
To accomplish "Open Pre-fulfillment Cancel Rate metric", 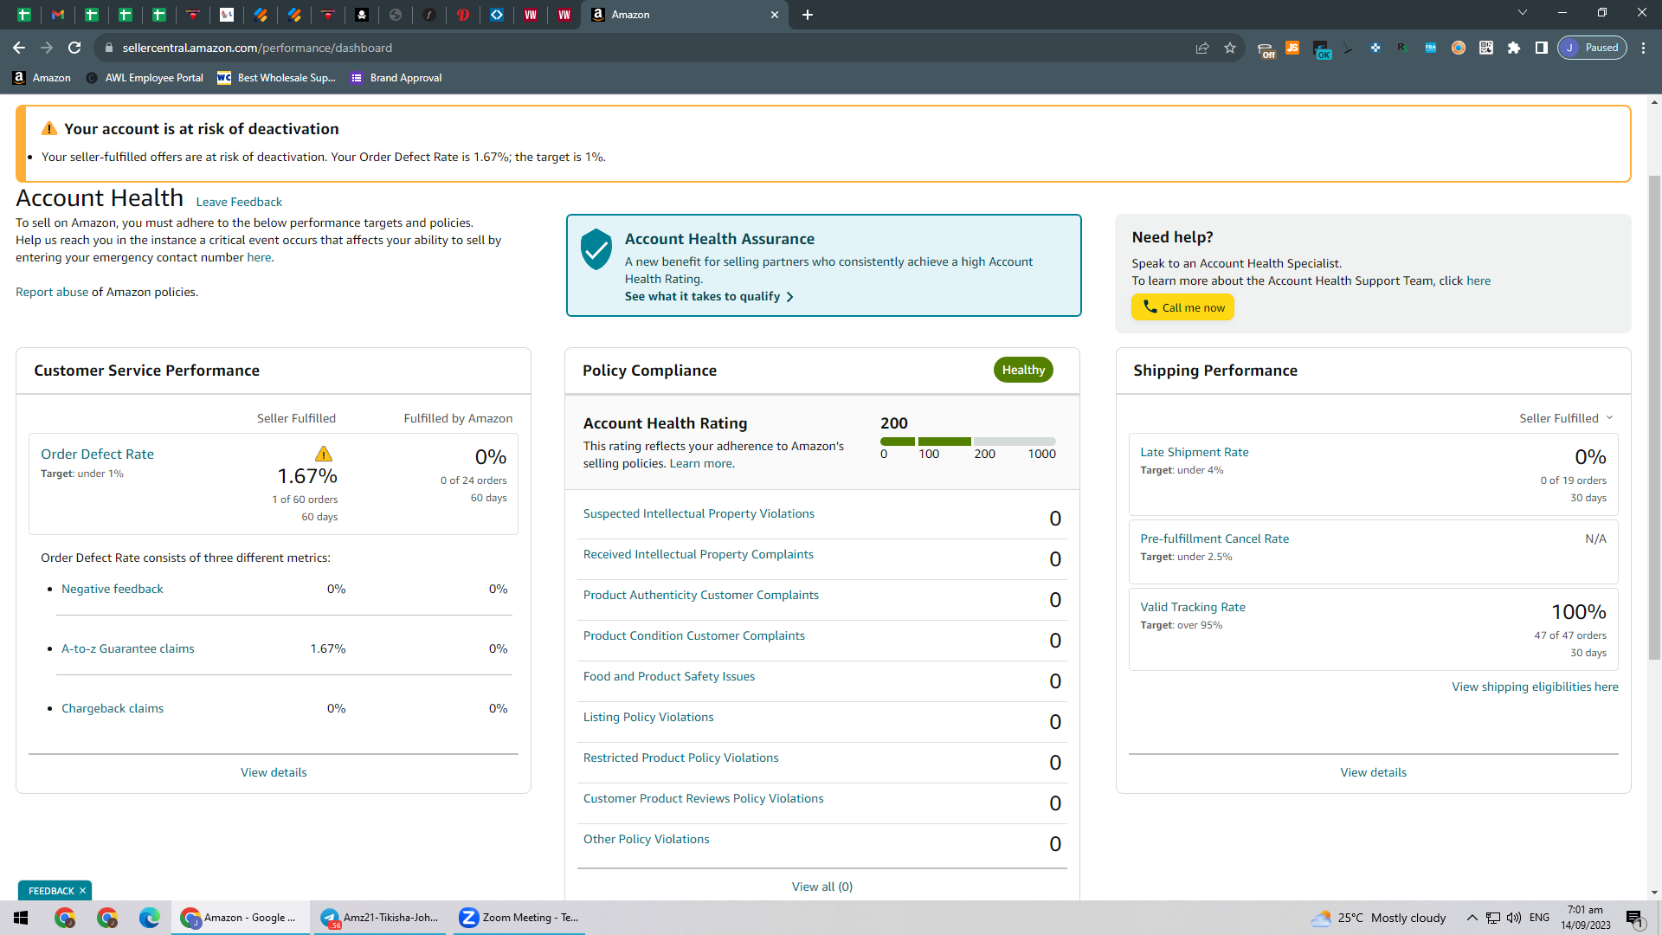I will pos(1214,538).
